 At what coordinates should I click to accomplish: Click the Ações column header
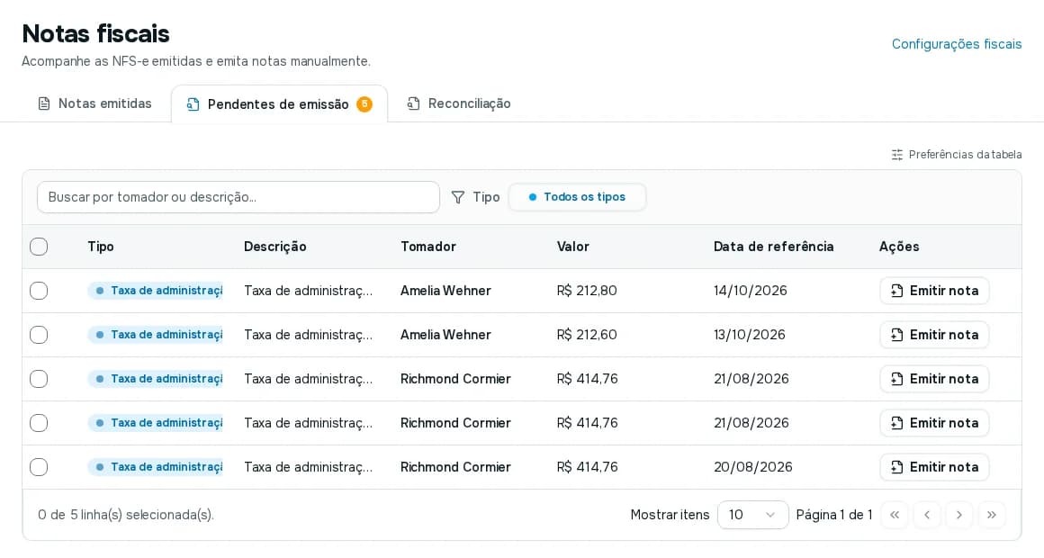click(899, 247)
